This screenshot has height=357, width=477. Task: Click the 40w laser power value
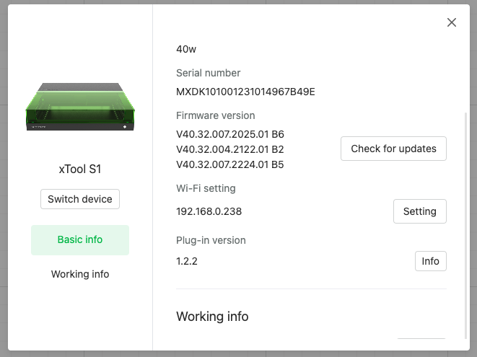[x=186, y=49]
